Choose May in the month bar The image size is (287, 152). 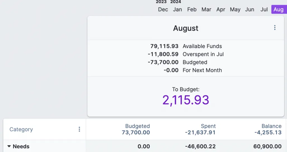coord(235,9)
